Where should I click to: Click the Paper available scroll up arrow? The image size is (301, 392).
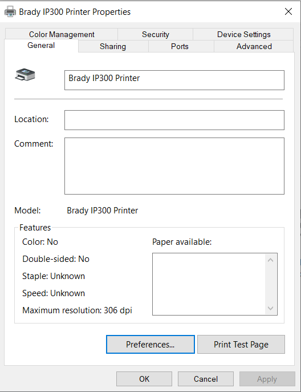pos(270,260)
